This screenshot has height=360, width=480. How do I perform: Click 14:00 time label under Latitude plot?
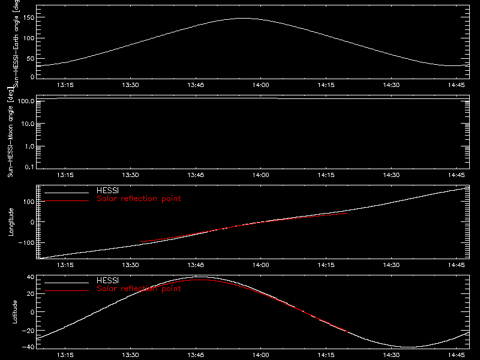click(x=261, y=355)
